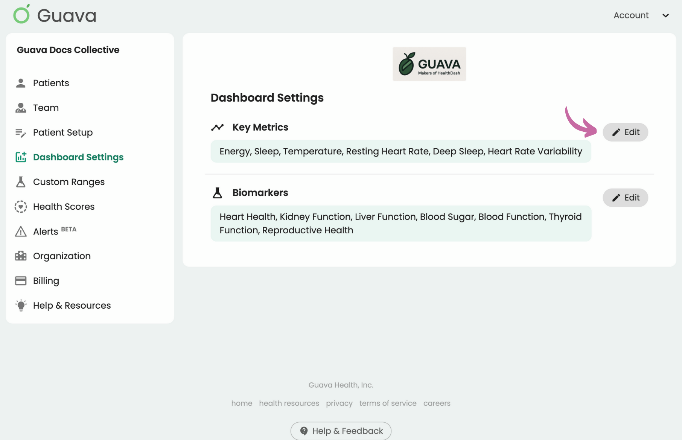Click the Guava wordmark in header
Screen dimensions: 682x440
67,15
